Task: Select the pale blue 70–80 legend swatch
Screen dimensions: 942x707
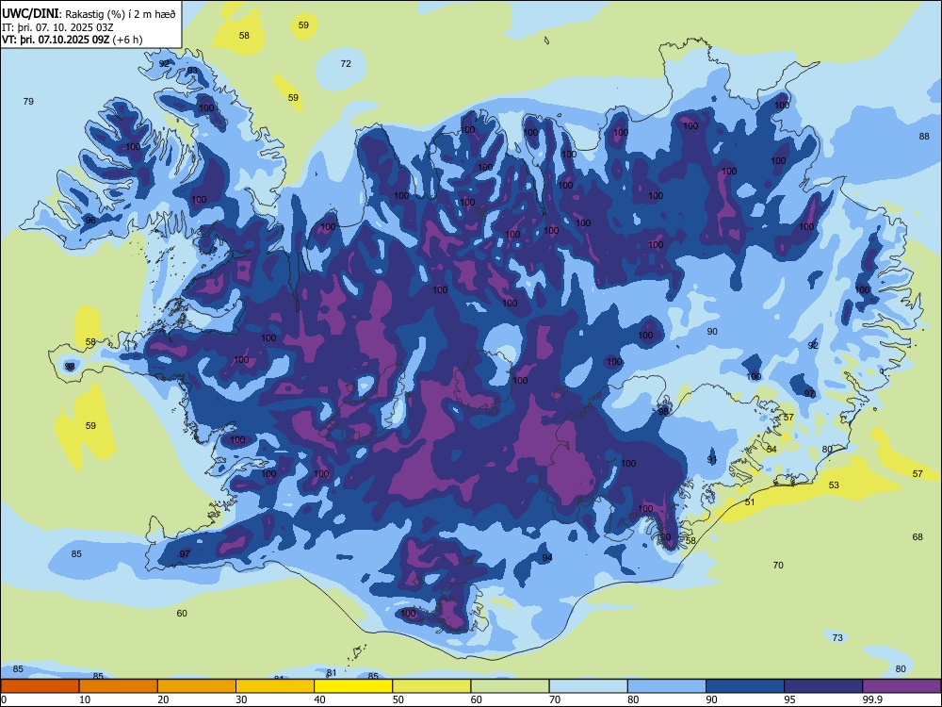Action: point(588,686)
